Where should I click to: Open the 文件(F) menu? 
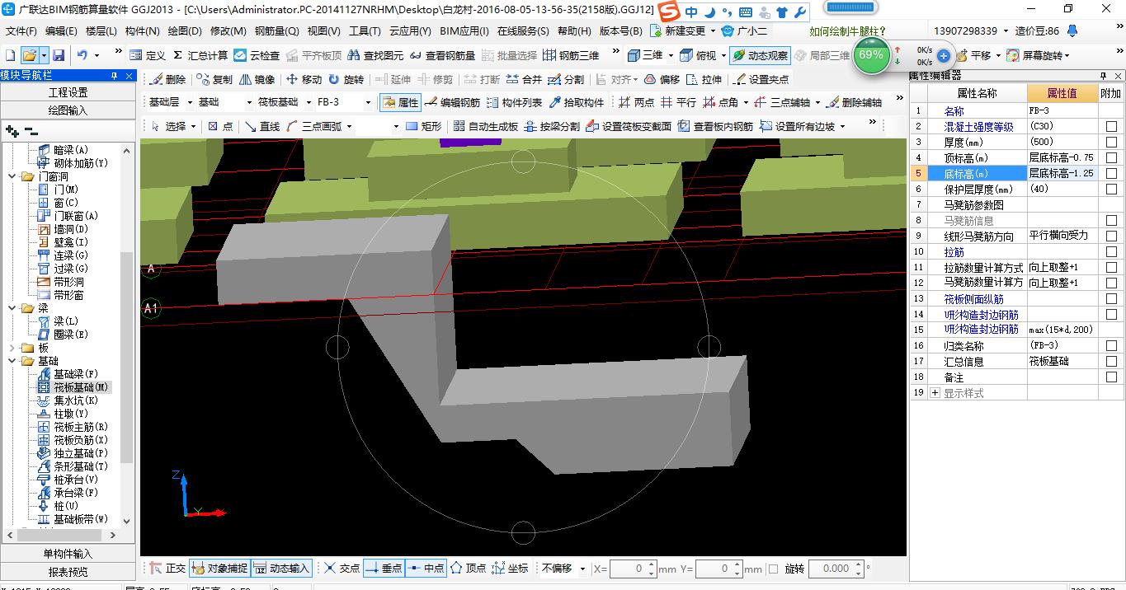click(x=21, y=31)
